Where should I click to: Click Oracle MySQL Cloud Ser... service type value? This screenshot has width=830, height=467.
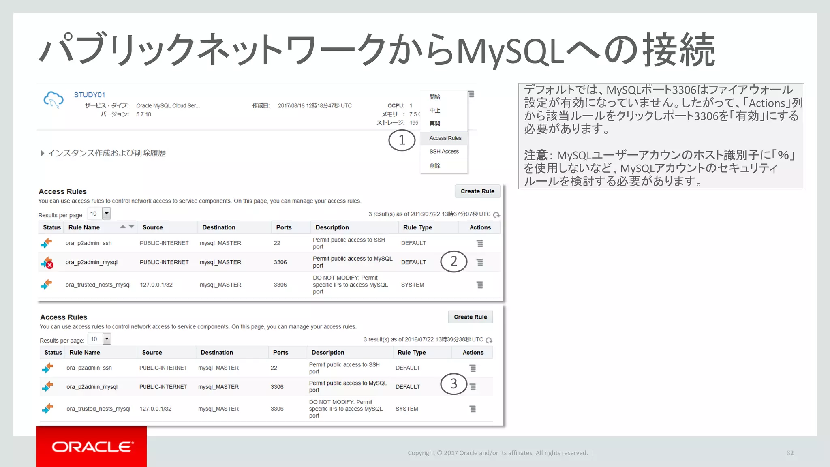pyautogui.click(x=168, y=106)
